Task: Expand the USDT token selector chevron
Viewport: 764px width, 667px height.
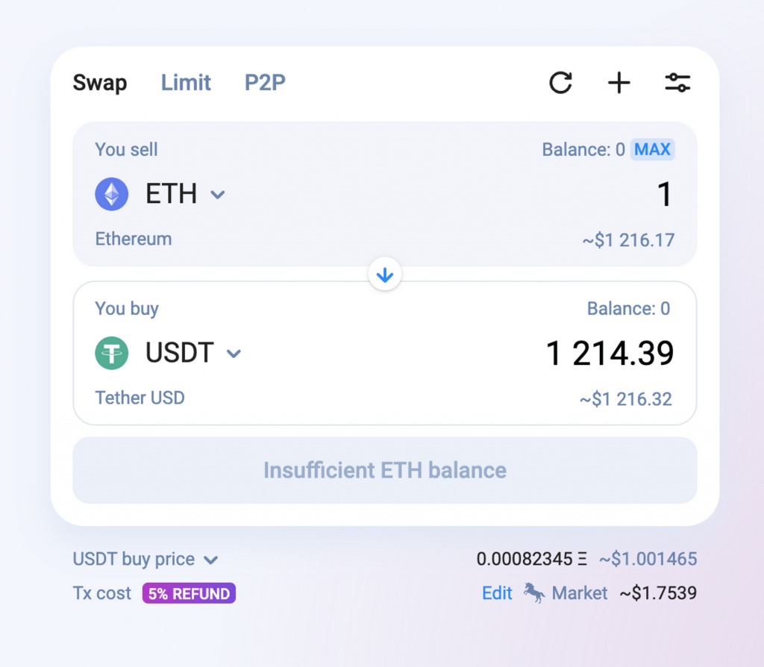Action: (x=234, y=354)
